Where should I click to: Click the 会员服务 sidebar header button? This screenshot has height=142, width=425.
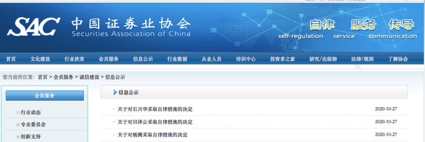[x=45, y=96]
